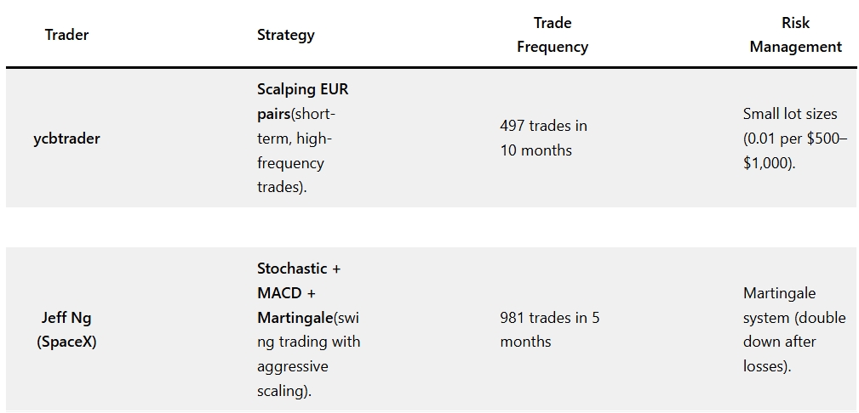Click the "981 trades in 5 months" cell

[549, 330]
